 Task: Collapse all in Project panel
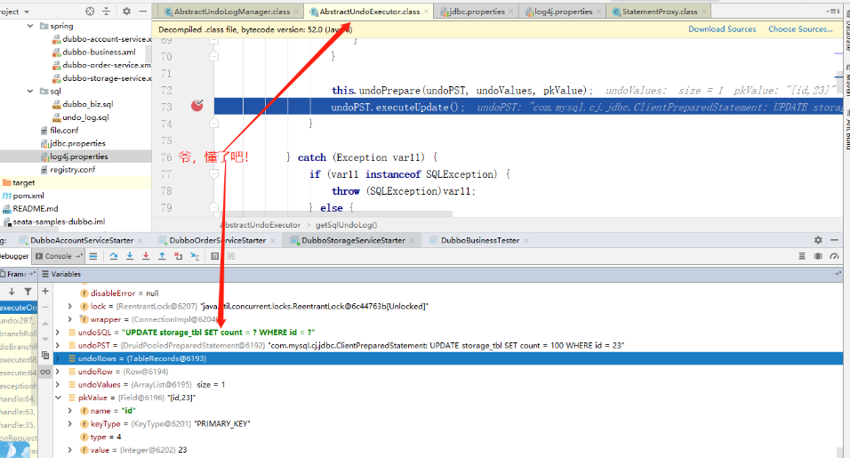click(107, 12)
